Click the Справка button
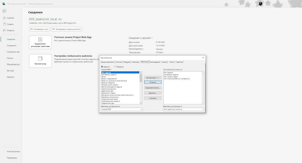302x163 pixels. click(x=153, y=98)
